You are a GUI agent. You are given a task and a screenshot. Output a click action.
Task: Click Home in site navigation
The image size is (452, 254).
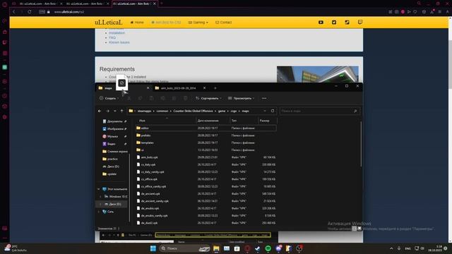(x=137, y=22)
